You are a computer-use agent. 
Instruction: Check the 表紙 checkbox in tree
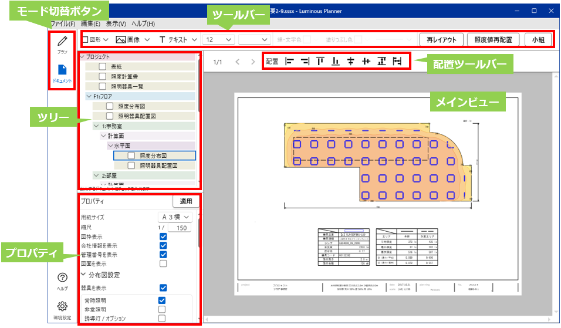point(103,67)
